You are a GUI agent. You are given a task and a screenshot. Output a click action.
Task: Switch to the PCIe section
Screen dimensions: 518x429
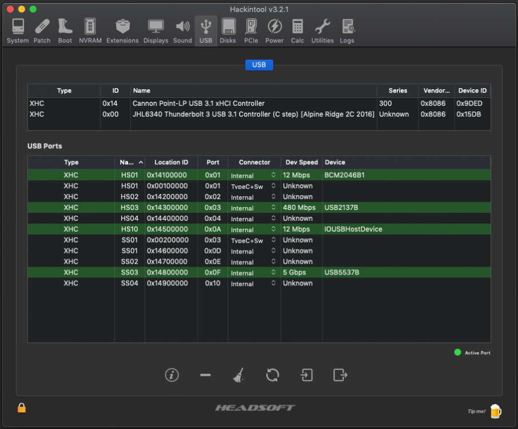pos(251,31)
